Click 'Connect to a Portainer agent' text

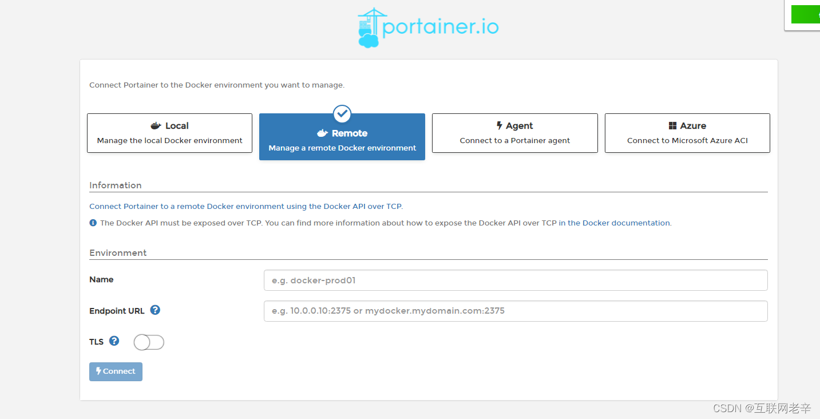coord(515,141)
